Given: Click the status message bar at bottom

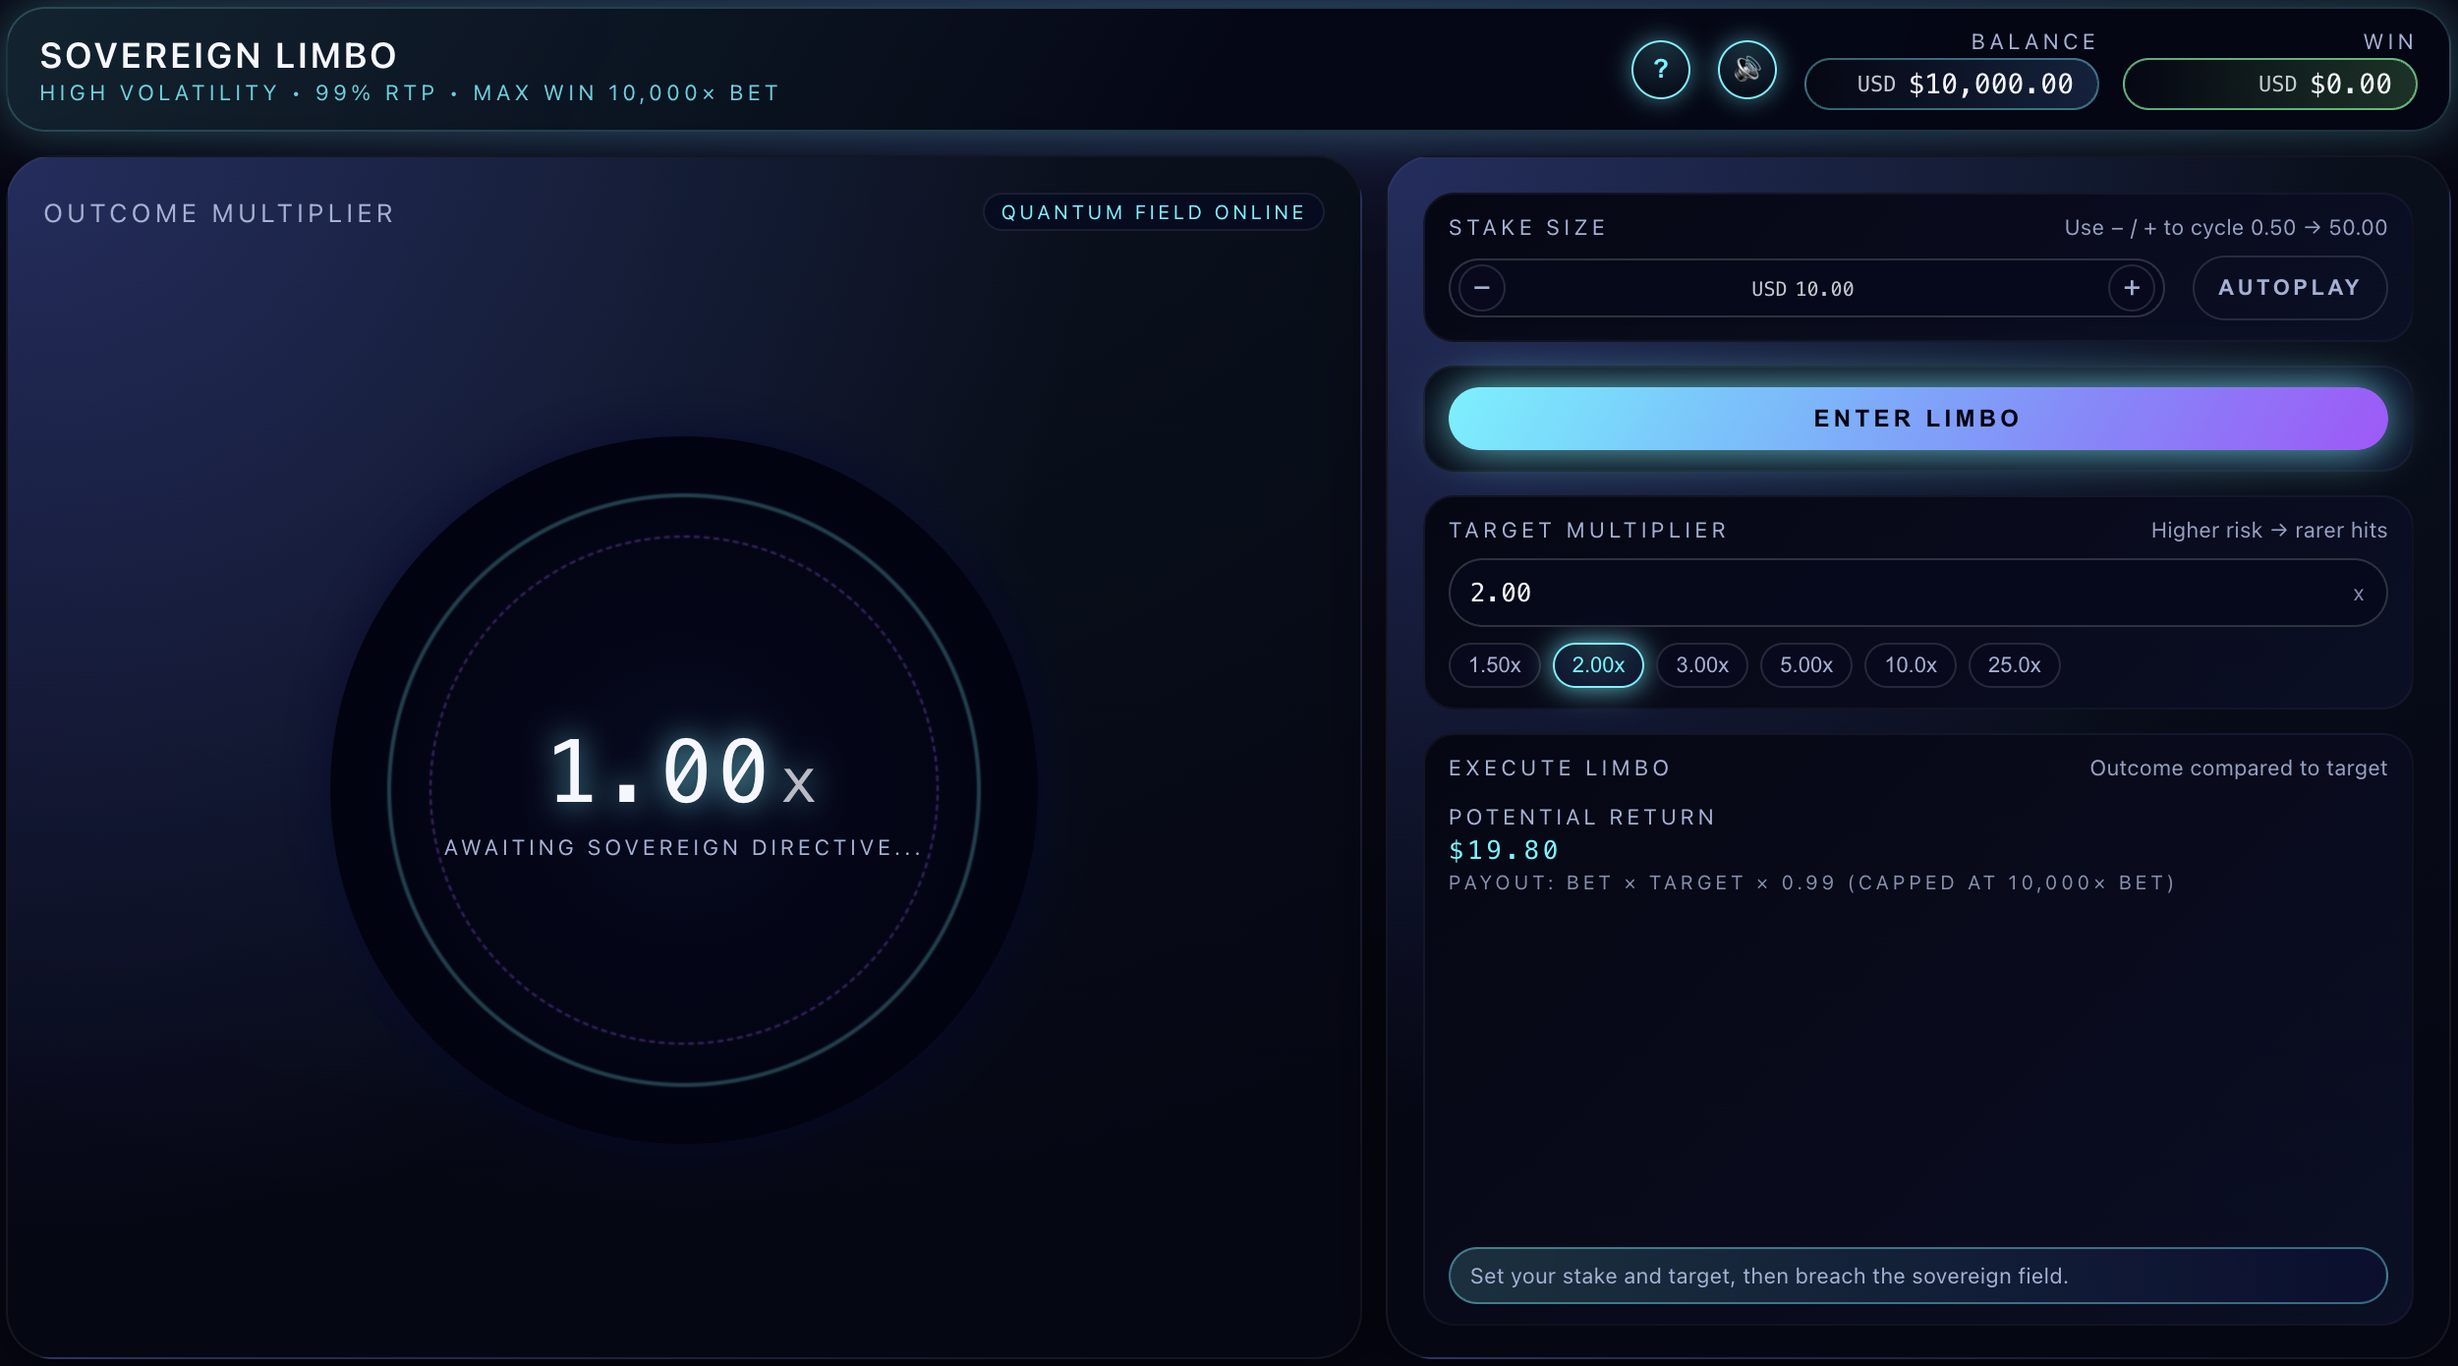Looking at the screenshot, I should tap(1916, 1276).
